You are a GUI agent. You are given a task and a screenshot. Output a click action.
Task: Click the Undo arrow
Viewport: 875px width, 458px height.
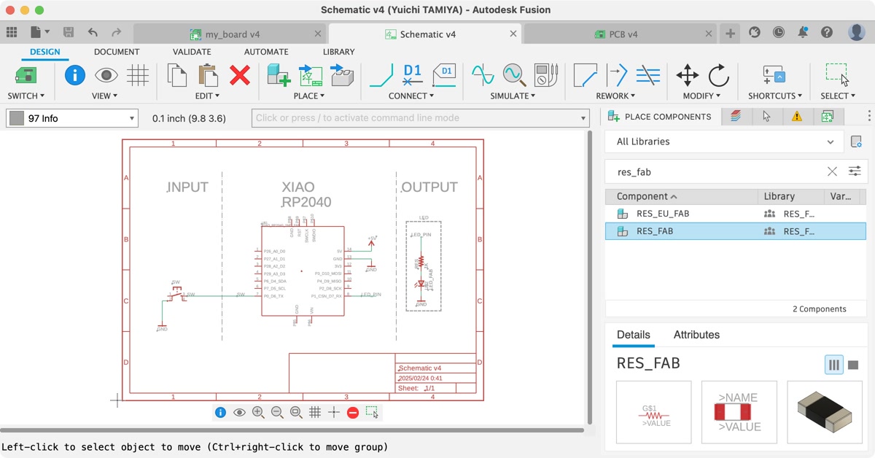coord(93,32)
